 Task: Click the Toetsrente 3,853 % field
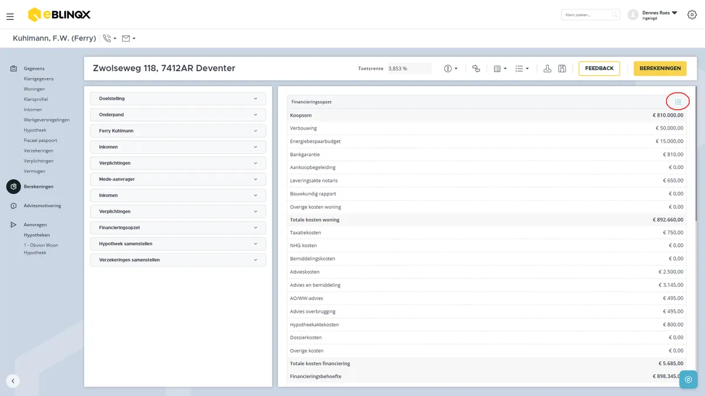(x=409, y=69)
